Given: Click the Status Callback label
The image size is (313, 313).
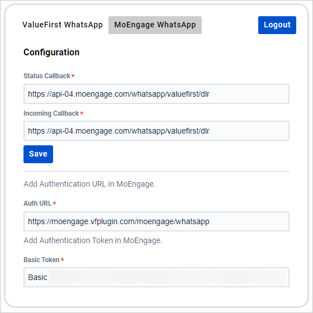Looking at the screenshot, I should (47, 76).
